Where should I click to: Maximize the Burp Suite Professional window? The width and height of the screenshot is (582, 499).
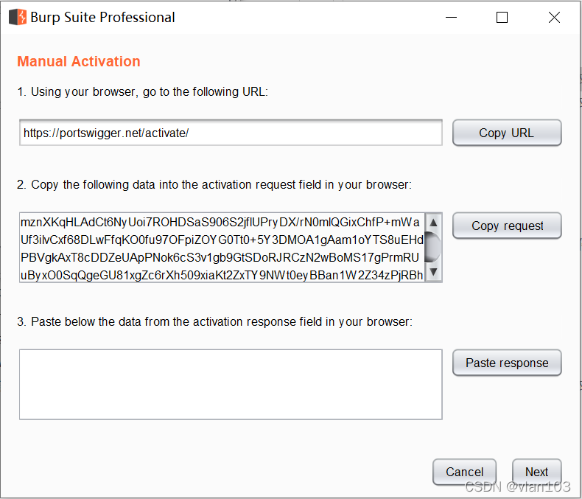tap(502, 17)
